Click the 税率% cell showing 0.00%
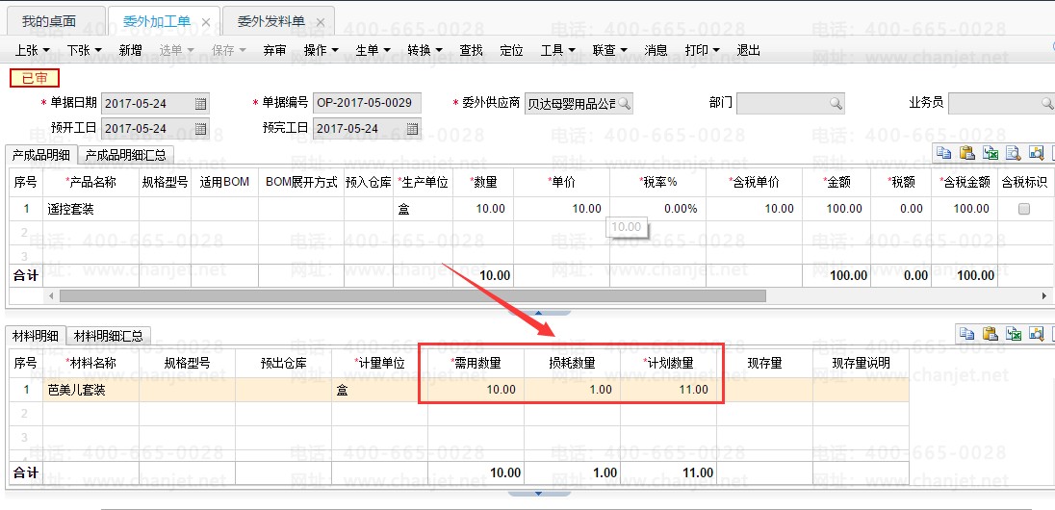The image size is (1055, 510). 657,209
